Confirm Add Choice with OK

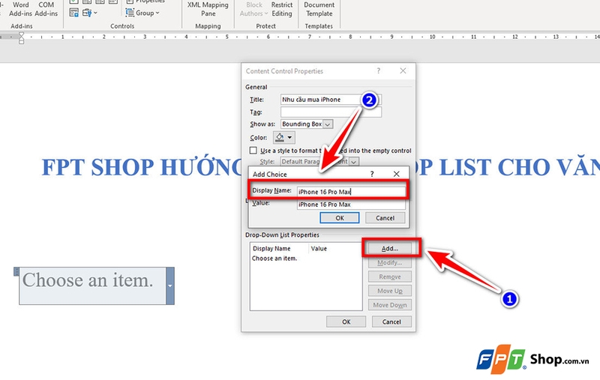(x=340, y=218)
